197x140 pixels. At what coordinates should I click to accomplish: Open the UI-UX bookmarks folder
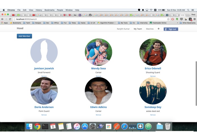(x=91, y=23)
